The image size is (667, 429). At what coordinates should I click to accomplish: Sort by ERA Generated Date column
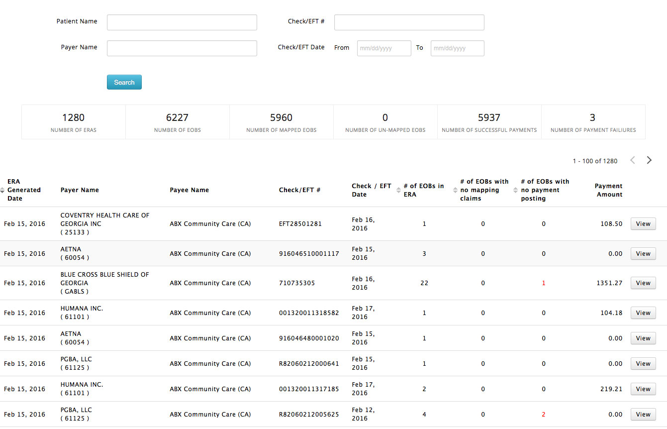(x=2, y=190)
